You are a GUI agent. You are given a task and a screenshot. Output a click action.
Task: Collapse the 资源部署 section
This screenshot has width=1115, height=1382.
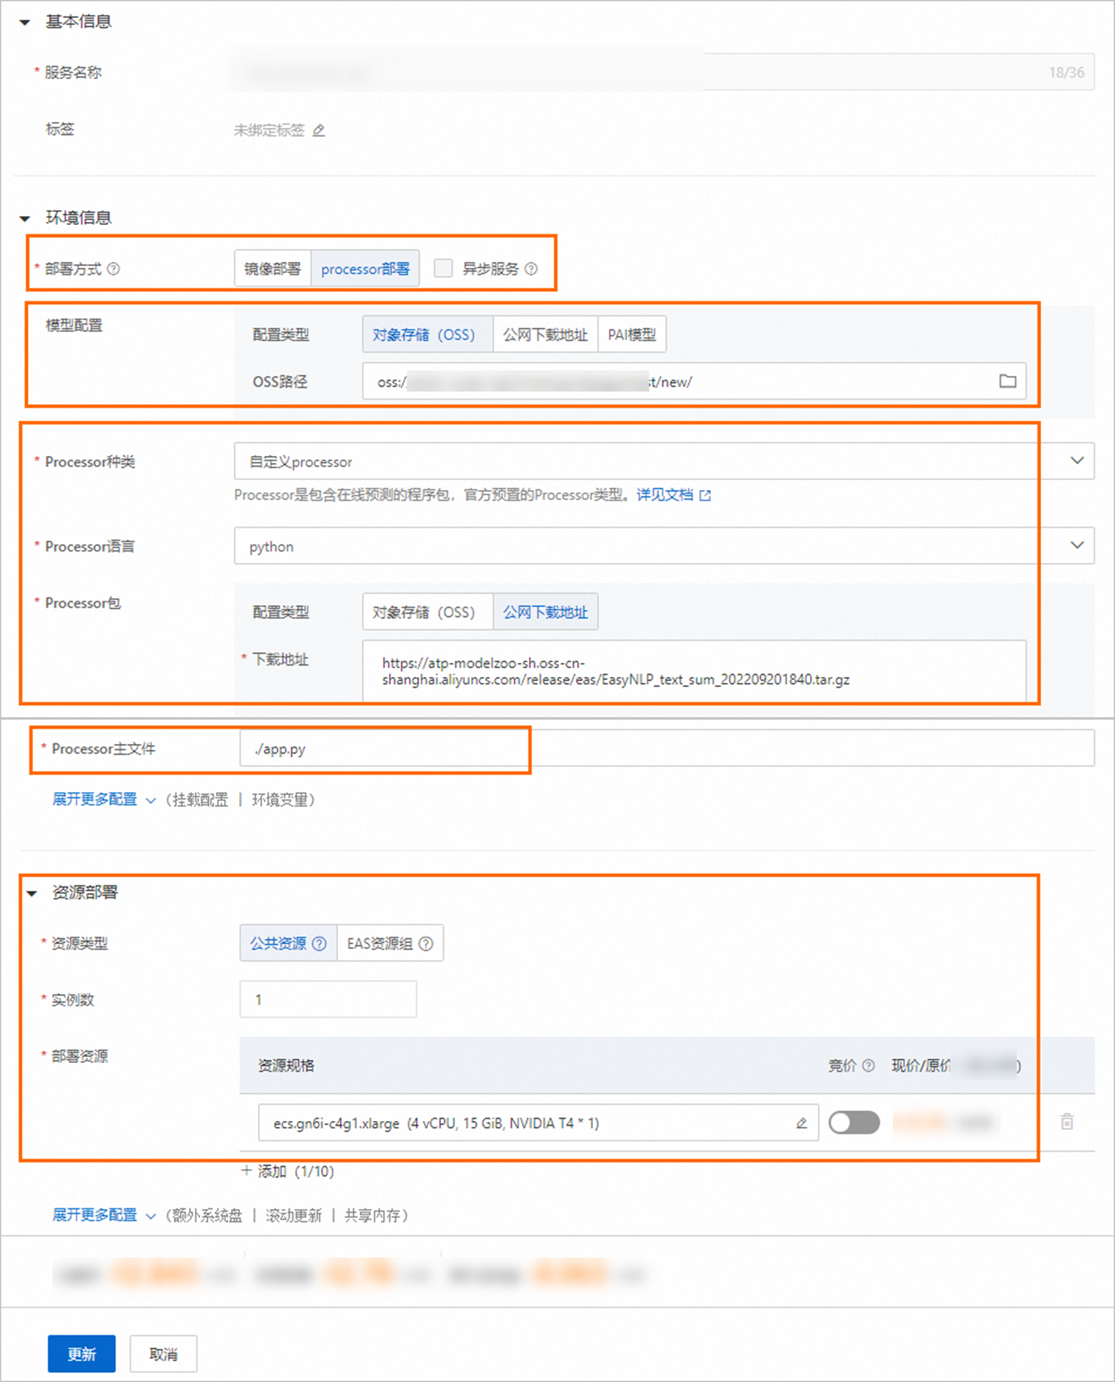[x=32, y=894]
